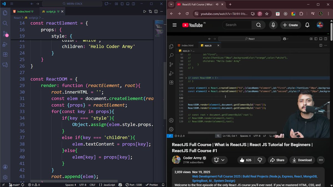Go back using the VS Code title bar arrow

coord(32,4)
